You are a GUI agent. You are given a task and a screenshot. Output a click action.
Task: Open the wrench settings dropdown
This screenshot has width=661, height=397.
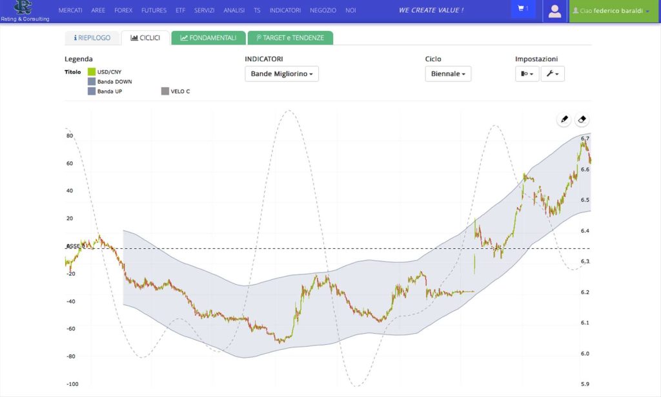pyautogui.click(x=553, y=73)
